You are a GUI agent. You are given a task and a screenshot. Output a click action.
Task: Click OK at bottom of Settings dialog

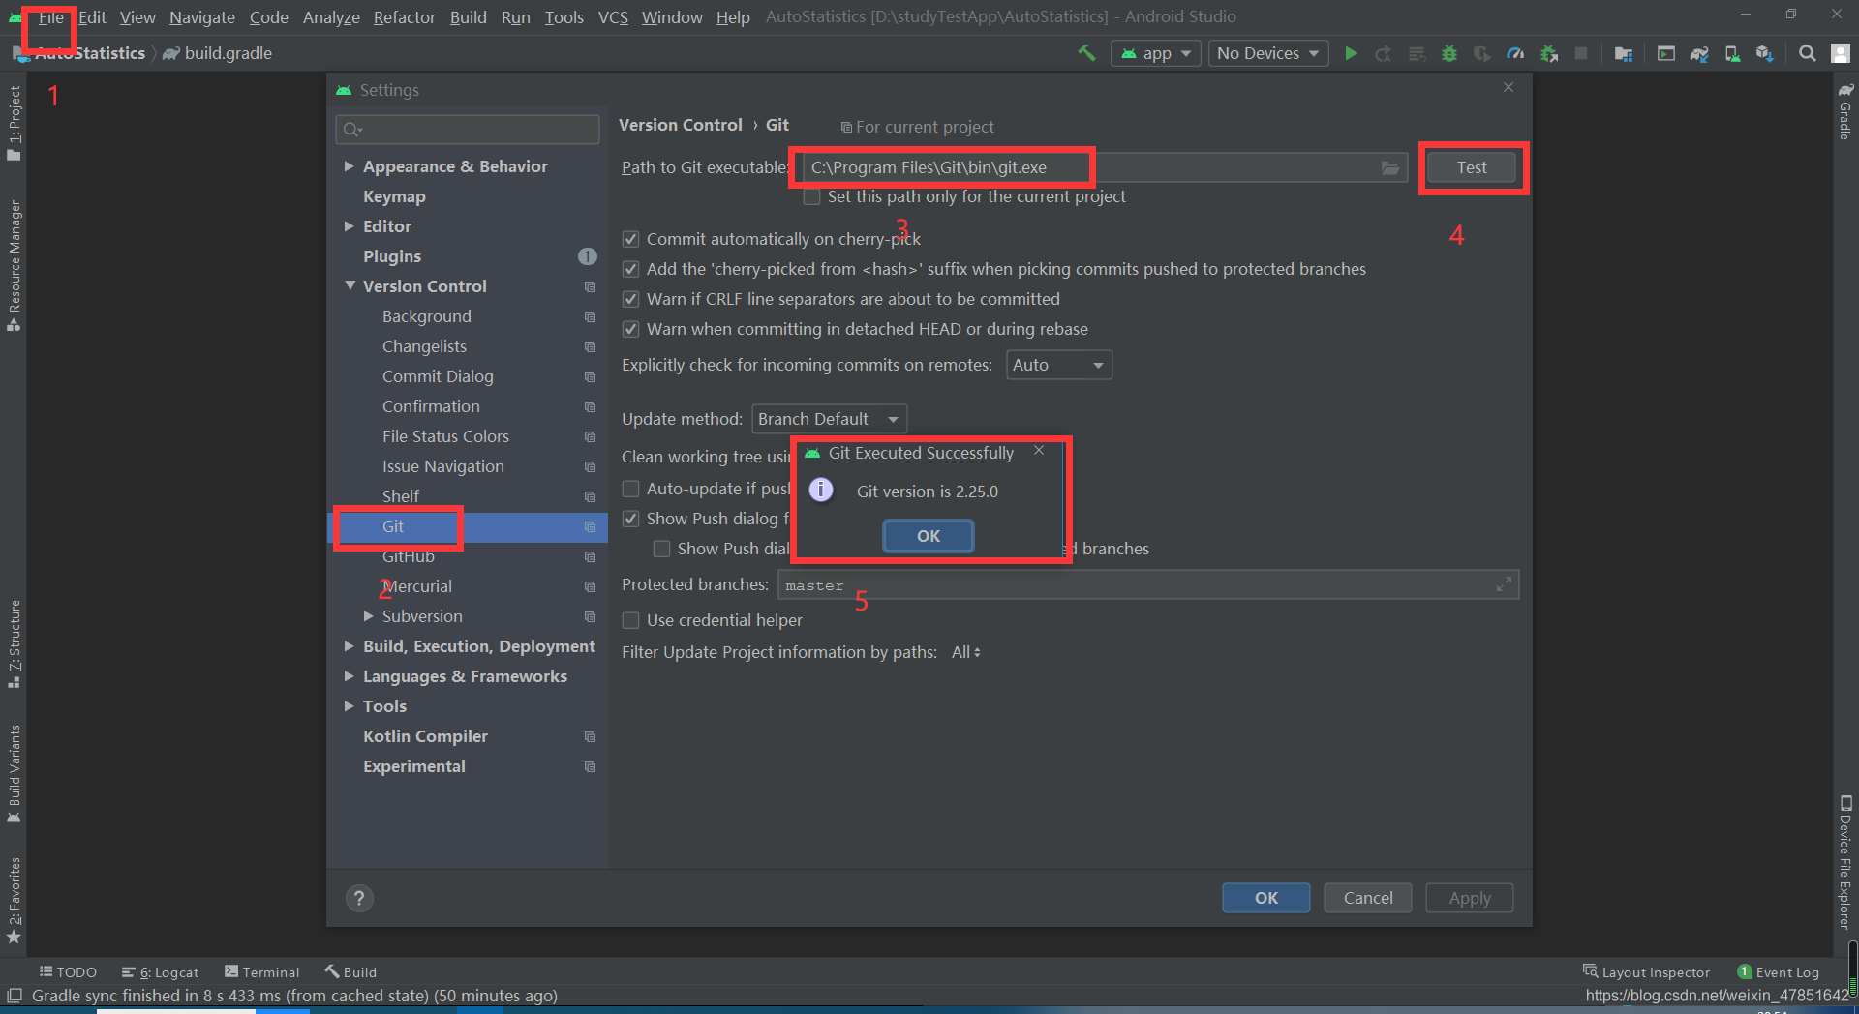[x=1266, y=898]
